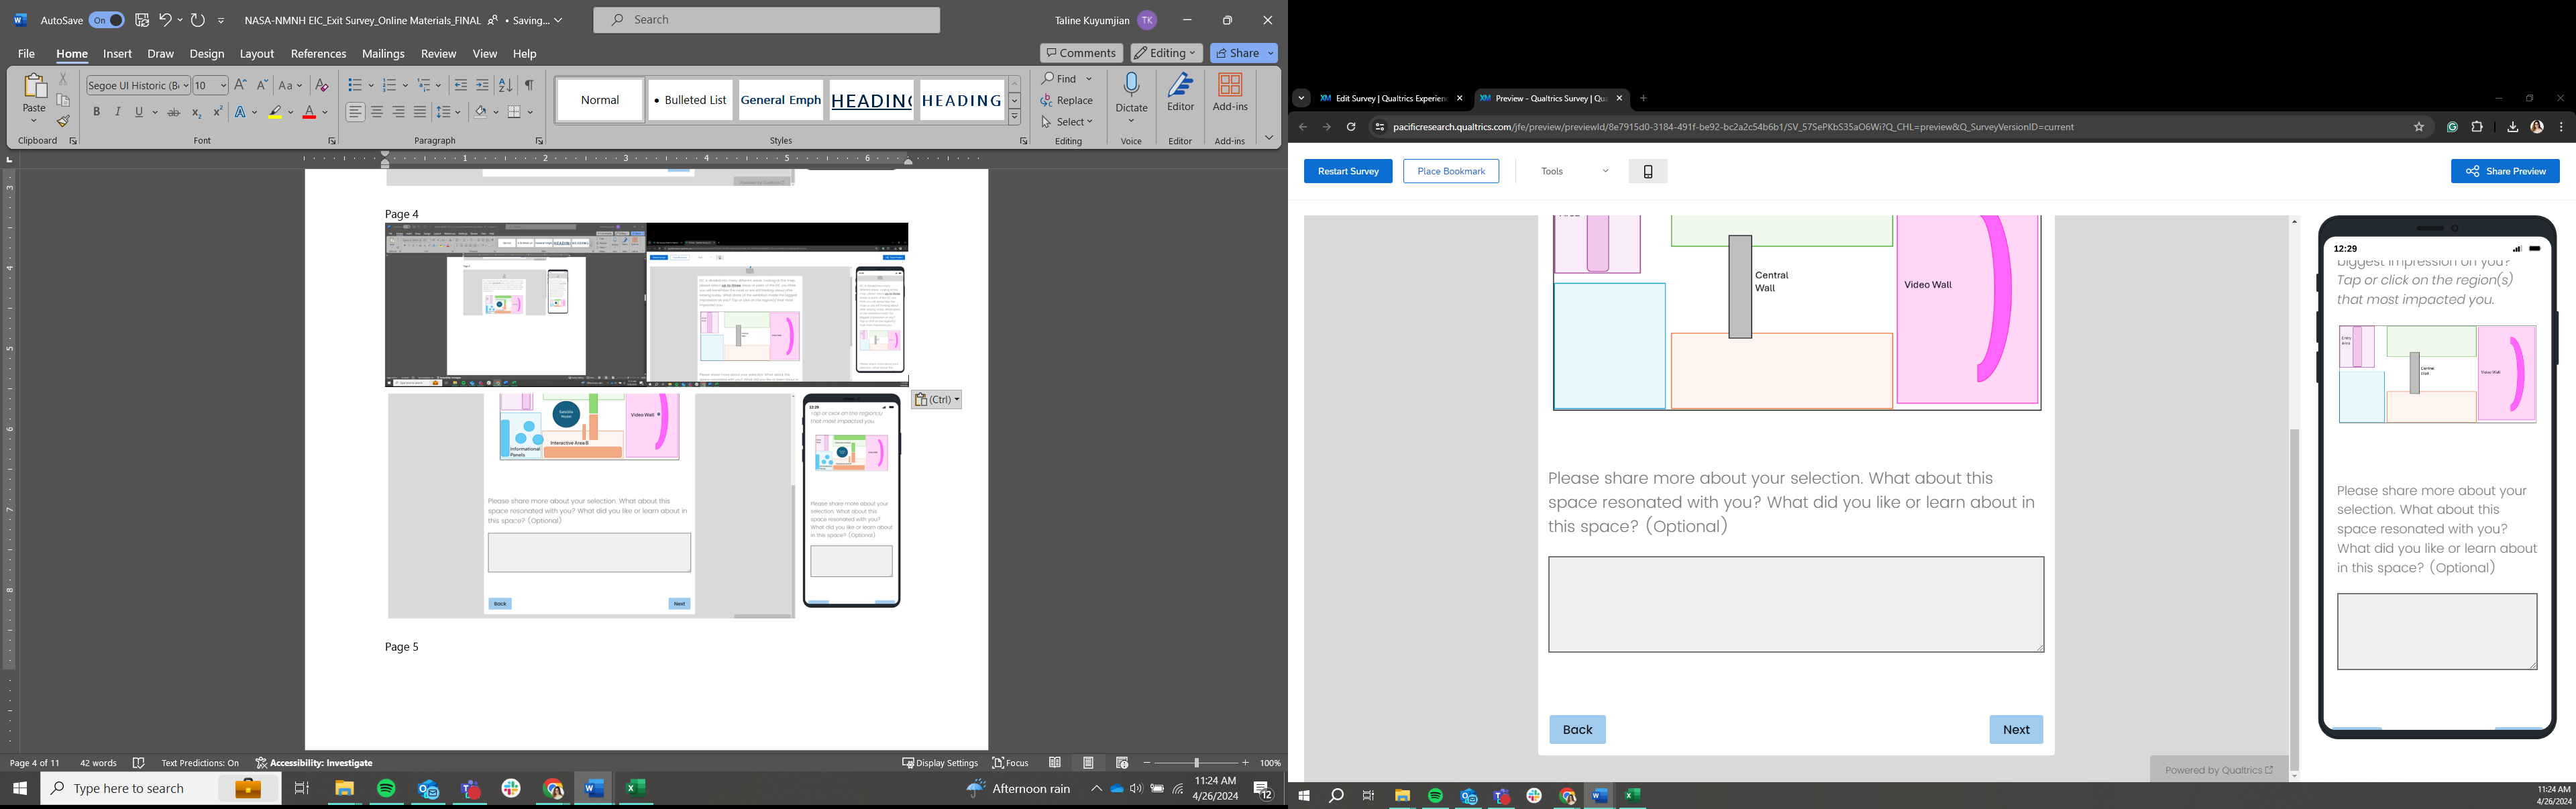Click the Clear All Formatting icon
The image size is (2576, 809).
click(x=322, y=86)
